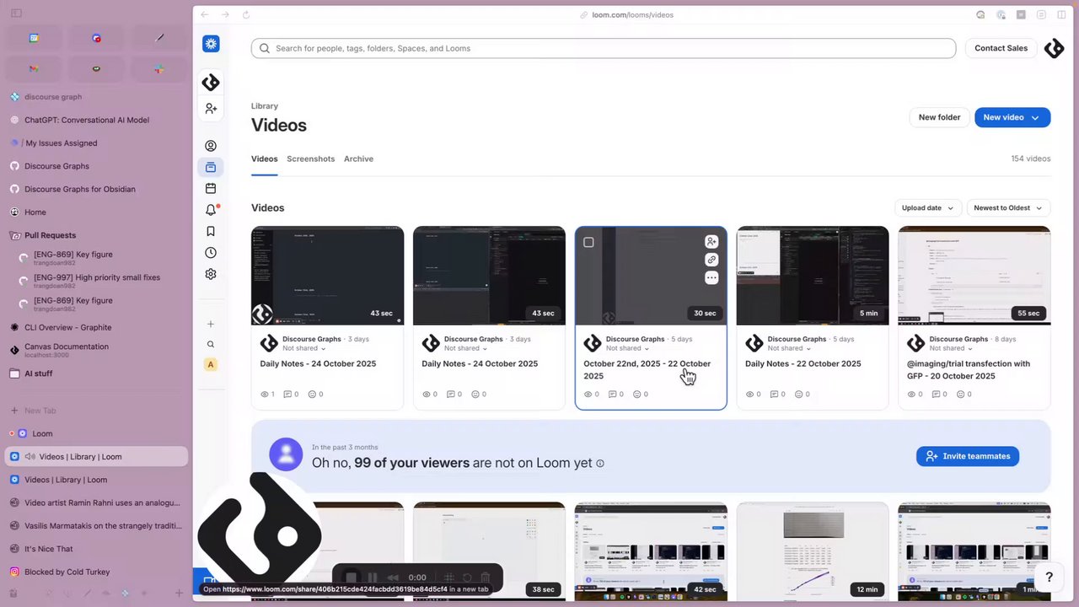
Task: Expand the New video dropdown arrow
Action: (1036, 117)
